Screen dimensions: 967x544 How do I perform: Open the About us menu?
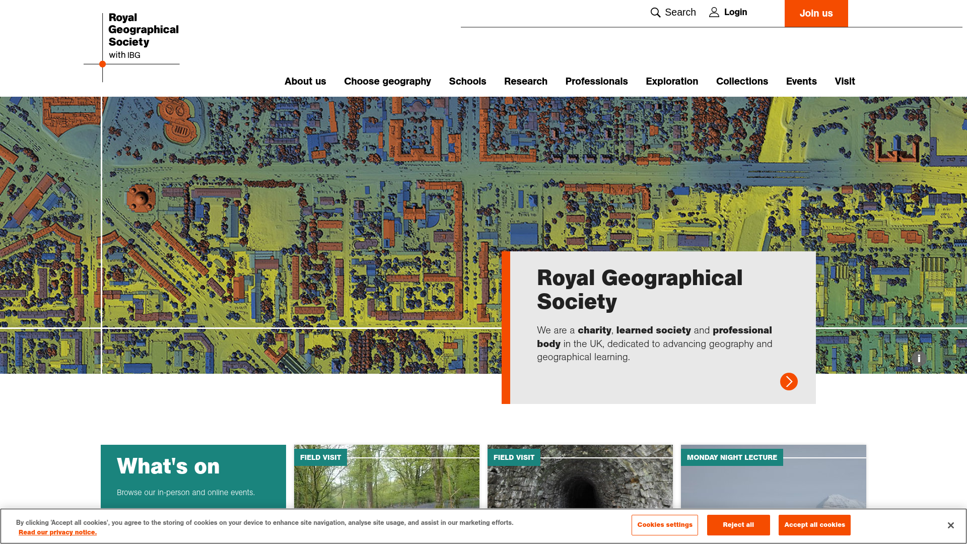pos(305,81)
